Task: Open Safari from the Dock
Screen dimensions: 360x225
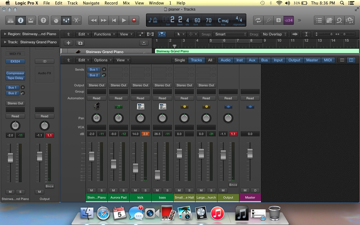Action: (x=103, y=214)
